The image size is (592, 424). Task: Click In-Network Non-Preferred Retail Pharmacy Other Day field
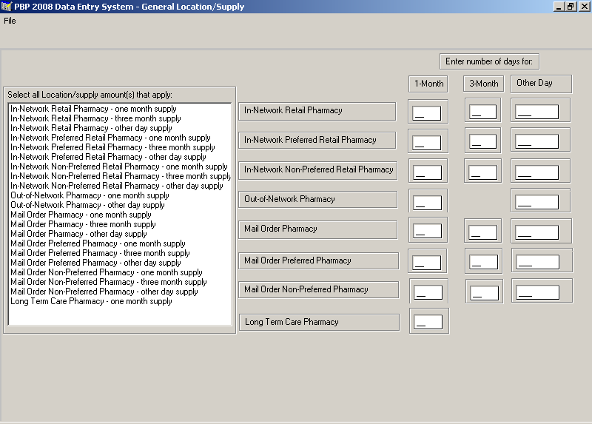point(537,172)
